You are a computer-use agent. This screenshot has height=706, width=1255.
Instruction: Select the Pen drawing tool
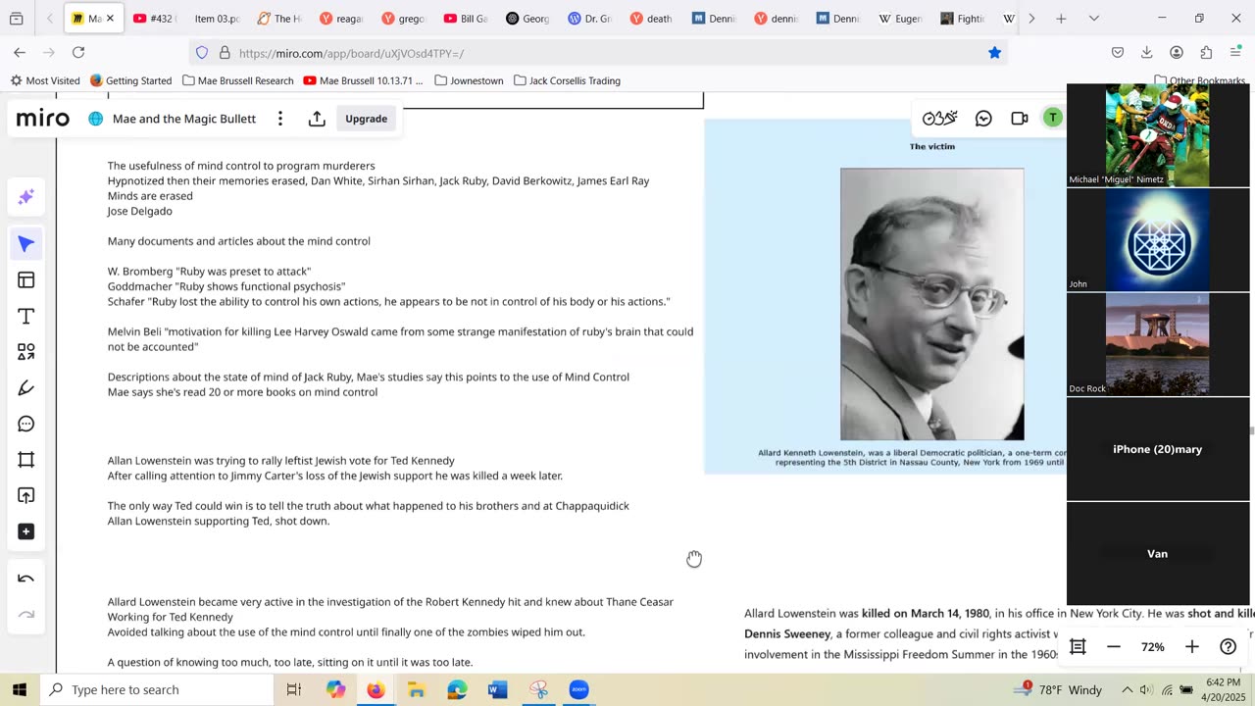(26, 388)
